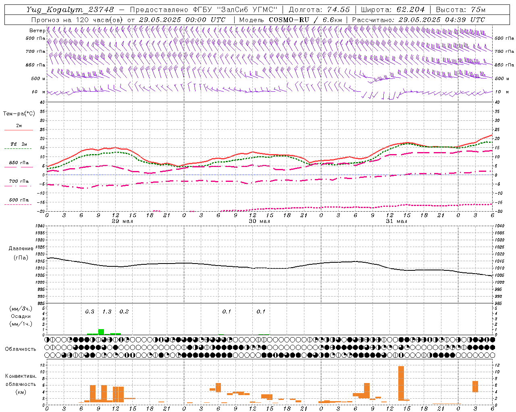Viewport: 516px width, 412px height.
Task: Select the longitude value Долгота: 74.55
Action: (319, 10)
